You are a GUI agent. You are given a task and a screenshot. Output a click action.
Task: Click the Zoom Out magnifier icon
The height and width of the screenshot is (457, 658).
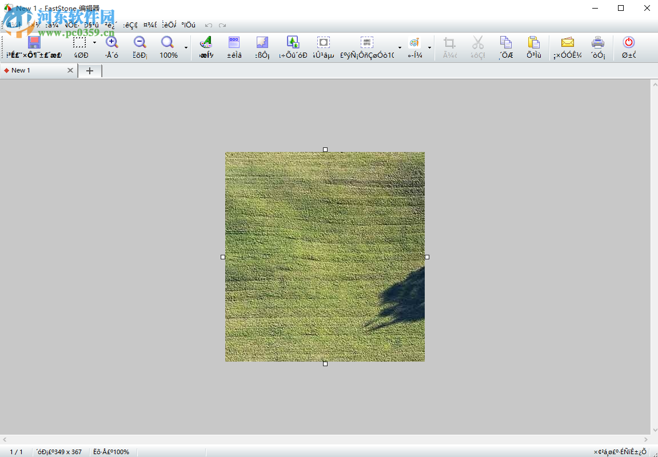coord(139,43)
